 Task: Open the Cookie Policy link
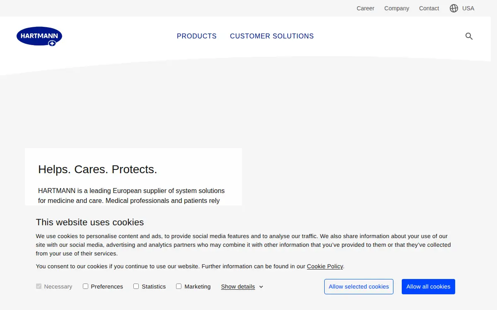click(x=325, y=266)
